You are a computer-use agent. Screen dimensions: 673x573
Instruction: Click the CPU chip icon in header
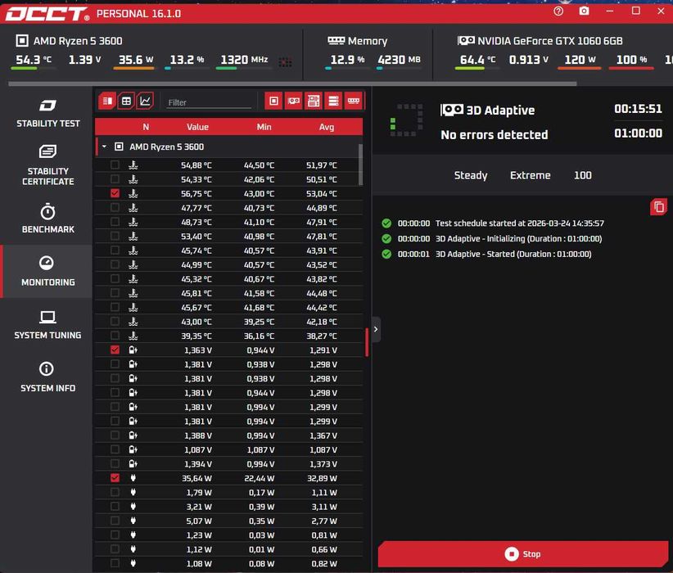click(22, 41)
